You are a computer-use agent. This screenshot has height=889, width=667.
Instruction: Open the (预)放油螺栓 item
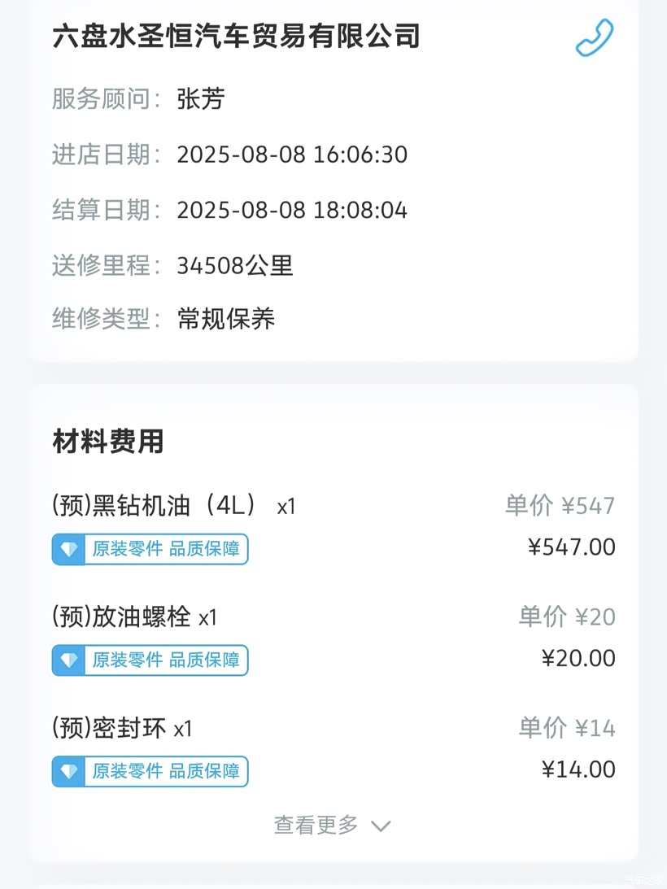tap(121, 617)
